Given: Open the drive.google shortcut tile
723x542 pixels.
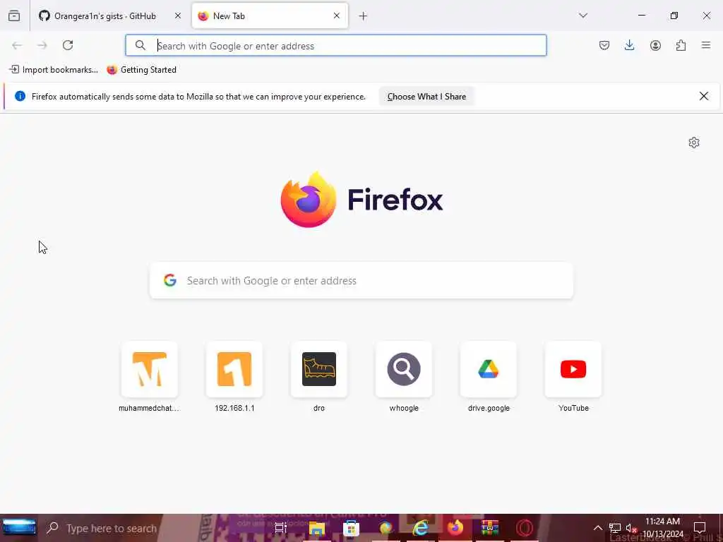Looking at the screenshot, I should coord(489,369).
